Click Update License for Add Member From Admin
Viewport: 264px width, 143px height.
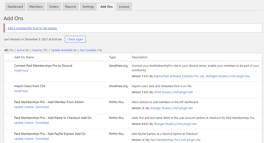click(24, 107)
